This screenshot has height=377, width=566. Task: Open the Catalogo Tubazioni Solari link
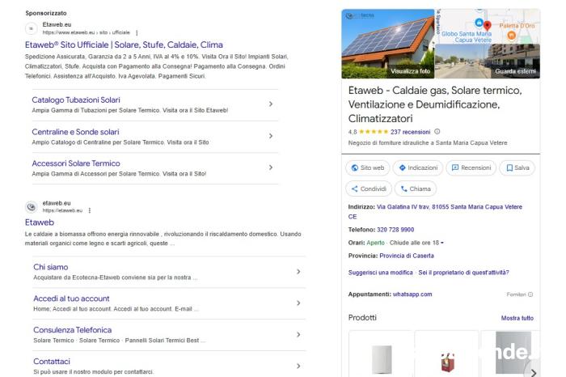tap(76, 100)
